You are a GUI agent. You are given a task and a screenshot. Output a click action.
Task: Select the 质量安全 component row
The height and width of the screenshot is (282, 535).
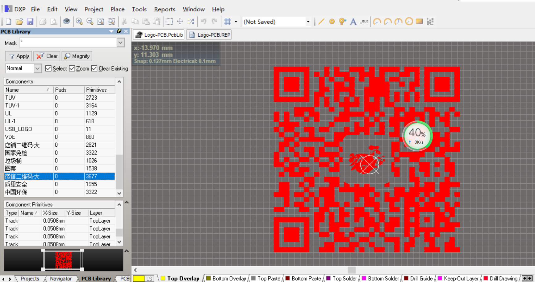tap(59, 184)
